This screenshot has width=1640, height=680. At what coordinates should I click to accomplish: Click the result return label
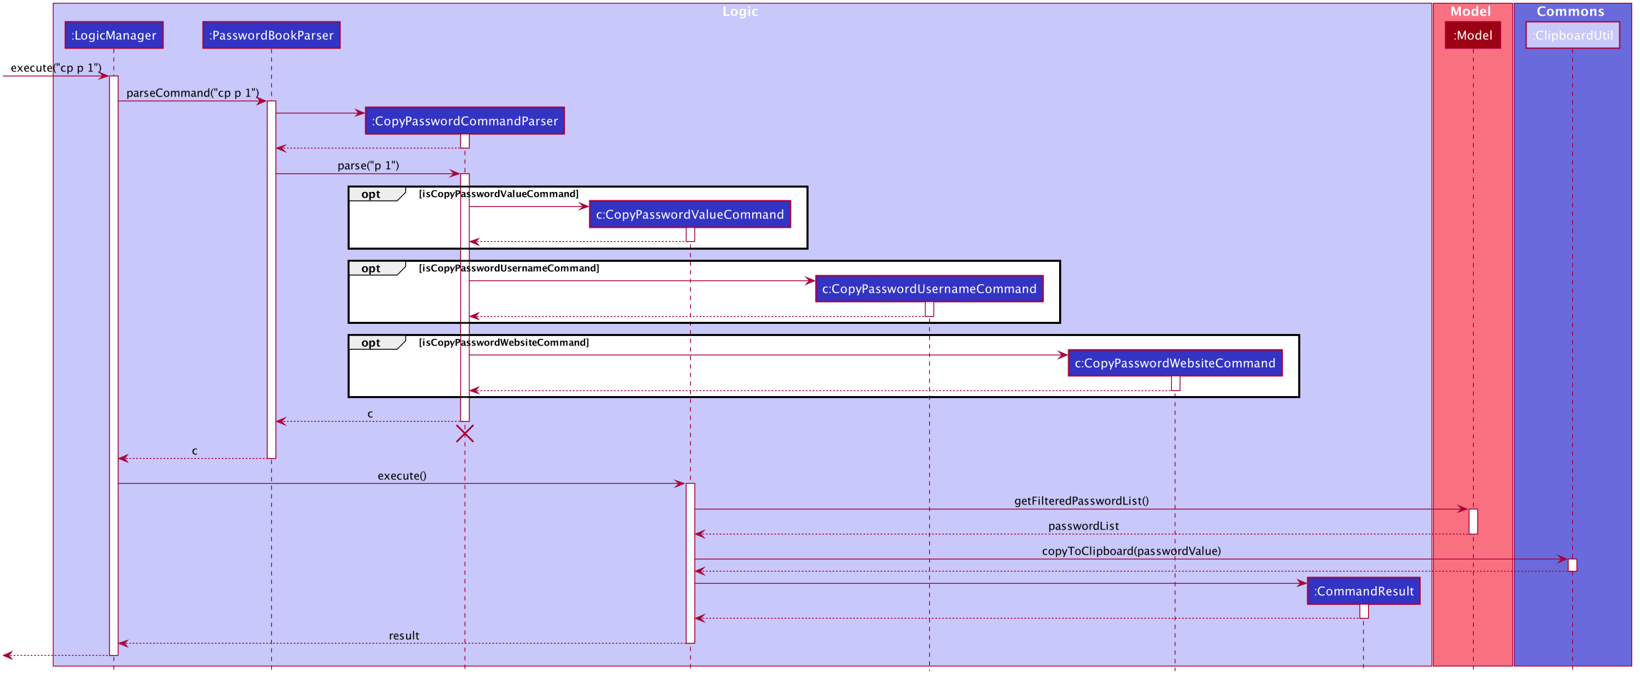point(404,636)
